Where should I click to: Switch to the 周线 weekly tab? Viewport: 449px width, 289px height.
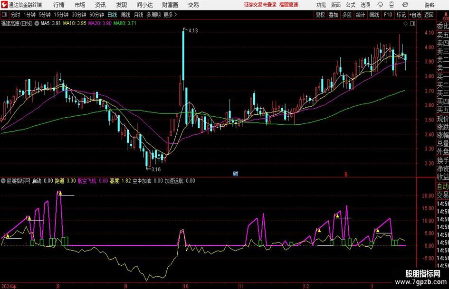click(125, 15)
